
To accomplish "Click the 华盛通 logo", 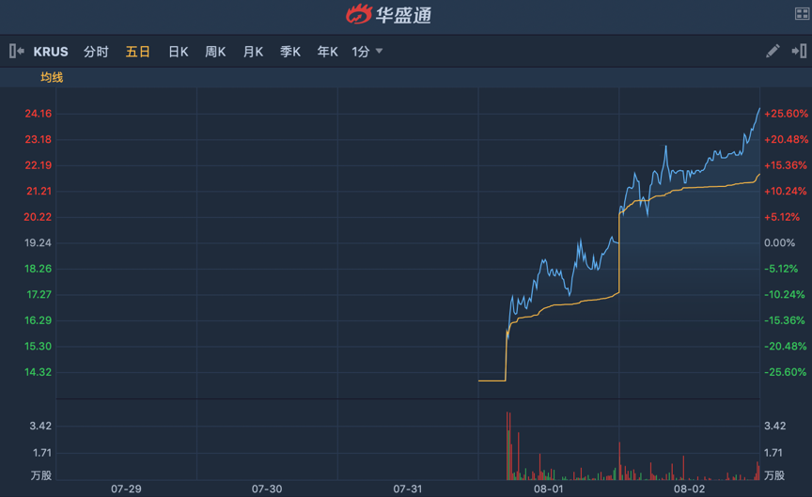I will 389,14.
